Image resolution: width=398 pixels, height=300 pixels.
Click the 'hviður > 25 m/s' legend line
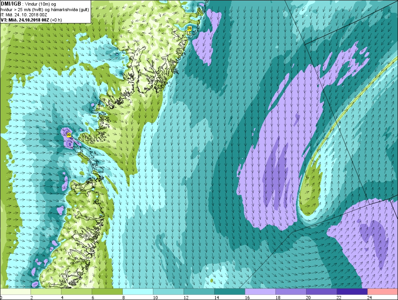coord(45,10)
